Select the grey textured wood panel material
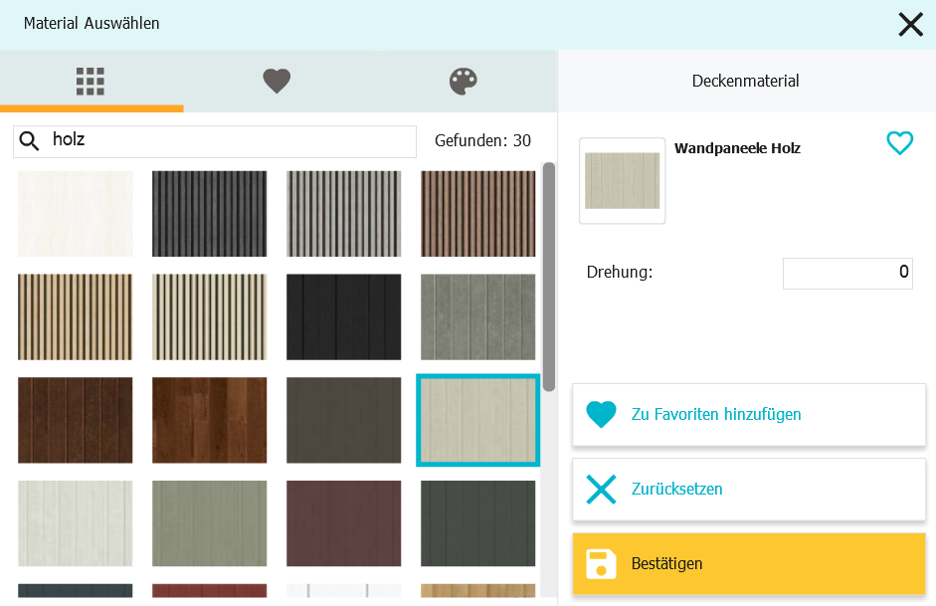 [478, 317]
